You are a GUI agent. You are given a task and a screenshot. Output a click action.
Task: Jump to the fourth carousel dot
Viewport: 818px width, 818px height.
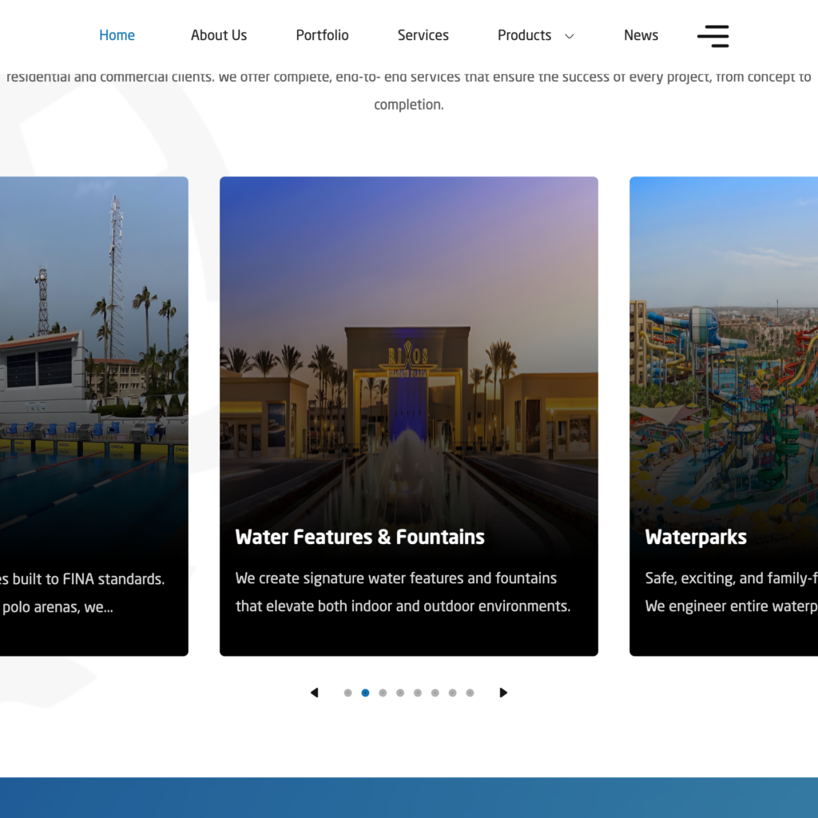click(x=400, y=693)
